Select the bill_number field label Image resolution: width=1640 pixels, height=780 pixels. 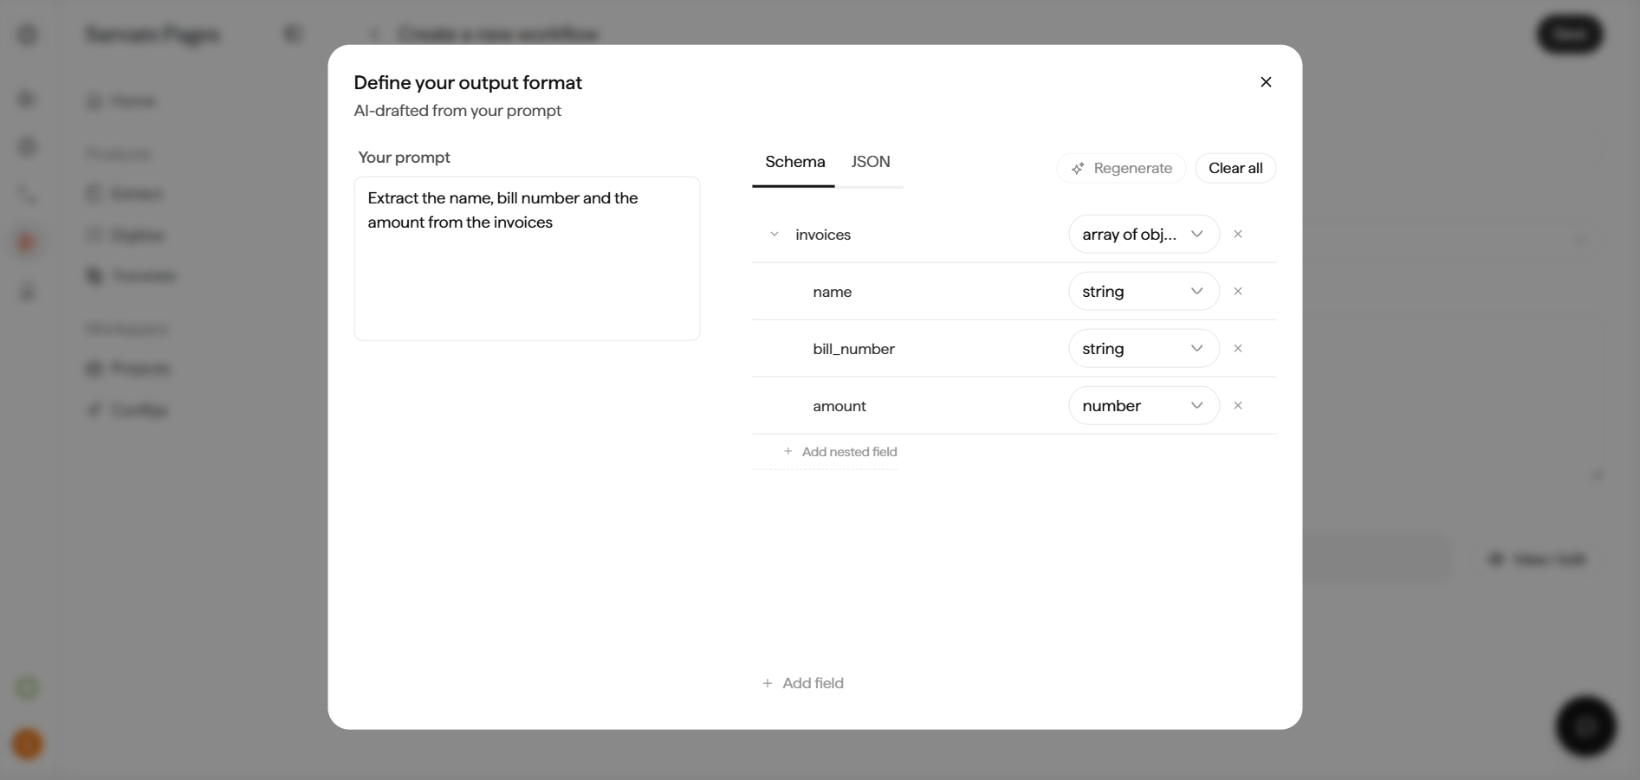[x=853, y=349]
